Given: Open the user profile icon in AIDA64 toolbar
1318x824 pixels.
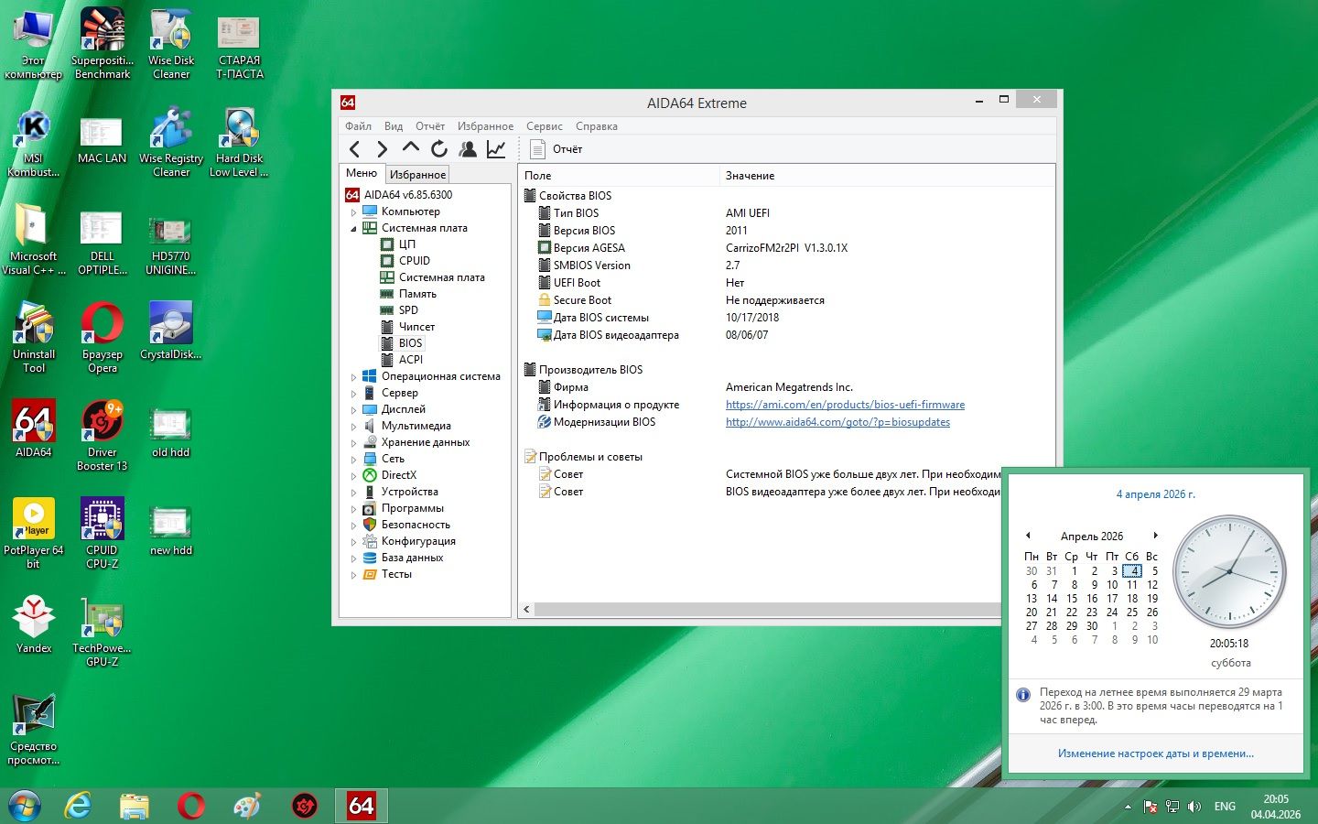Looking at the screenshot, I should click(468, 148).
